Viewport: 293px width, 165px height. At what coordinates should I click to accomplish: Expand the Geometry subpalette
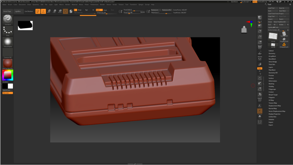(x=271, y=53)
